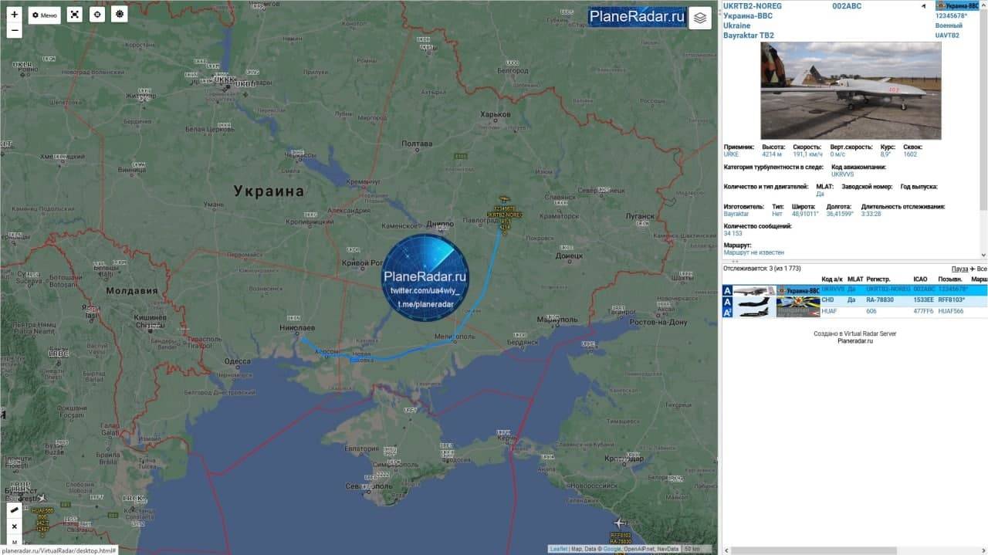Open the Bayraktar TB2 aircraft photo
This screenshot has width=988, height=555.
tap(851, 90)
